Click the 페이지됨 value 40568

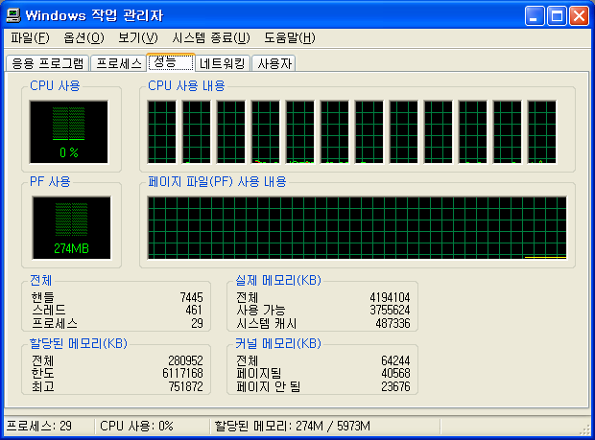pos(395,374)
